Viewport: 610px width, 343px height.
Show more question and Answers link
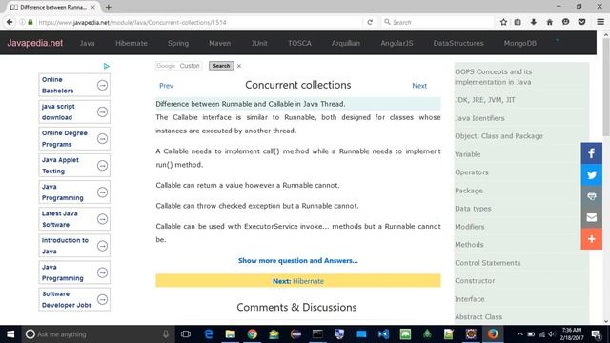point(298,260)
